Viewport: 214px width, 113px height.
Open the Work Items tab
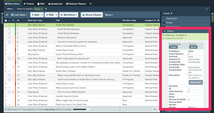point(12,4)
